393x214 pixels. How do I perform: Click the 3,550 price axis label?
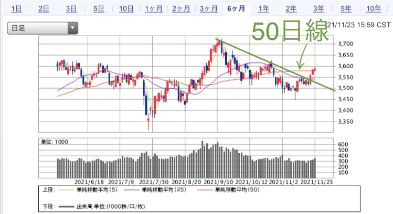[x=346, y=77]
